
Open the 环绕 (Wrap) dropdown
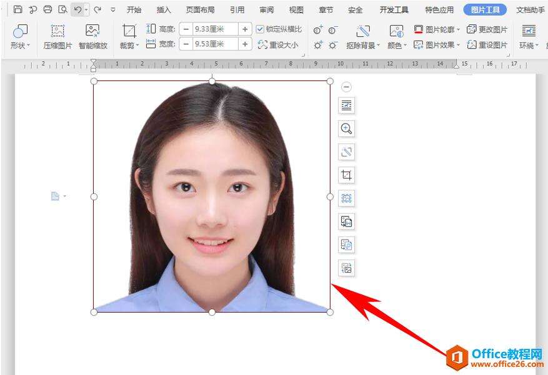point(529,37)
